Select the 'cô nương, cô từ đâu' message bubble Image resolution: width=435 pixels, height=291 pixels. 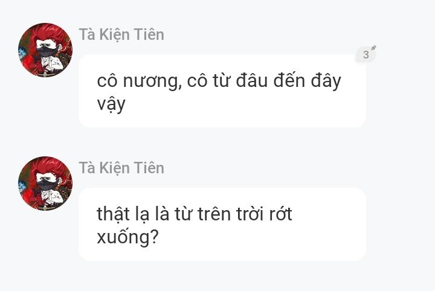[222, 91]
